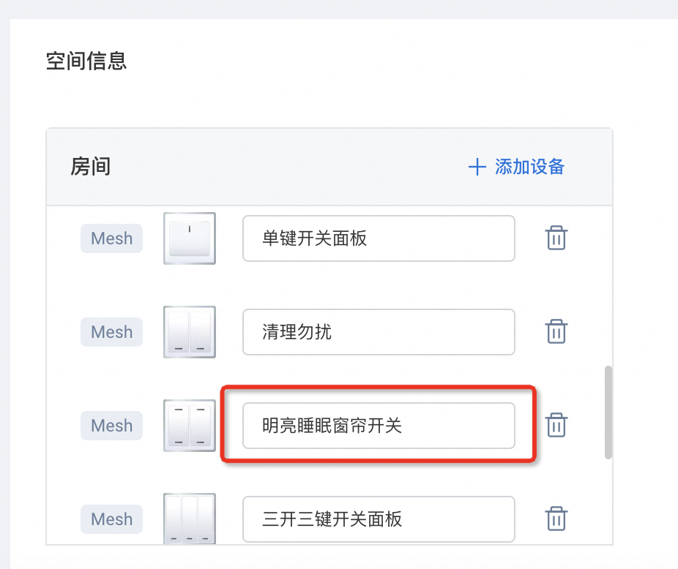Select the 清理勿扰 two-key switch image
This screenshot has width=678, height=569.
pyautogui.click(x=190, y=332)
